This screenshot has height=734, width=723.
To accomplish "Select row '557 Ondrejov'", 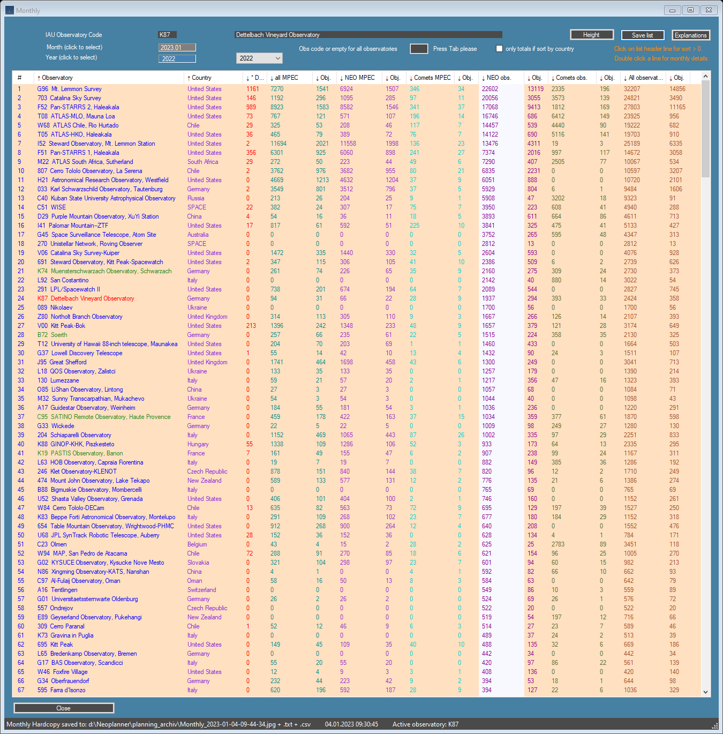I will 356,608.
